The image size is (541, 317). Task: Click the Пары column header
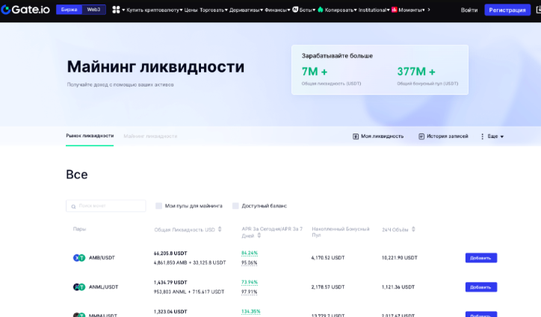click(x=79, y=229)
